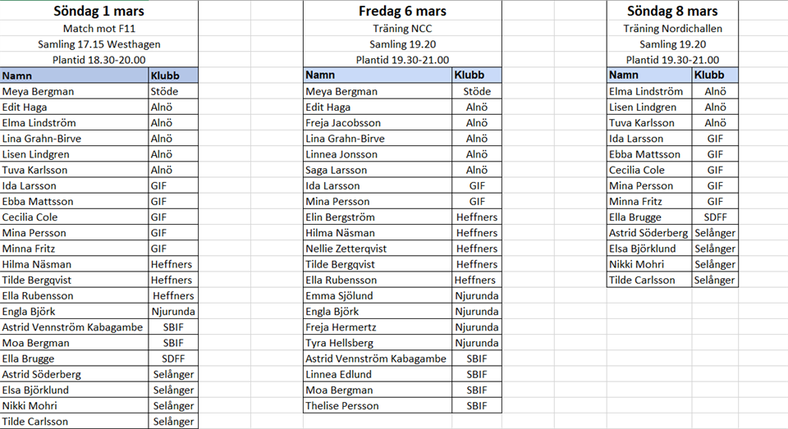The image size is (788, 429).
Task: Select the "Söndag 8 mars" heading cell
Action: 672,11
